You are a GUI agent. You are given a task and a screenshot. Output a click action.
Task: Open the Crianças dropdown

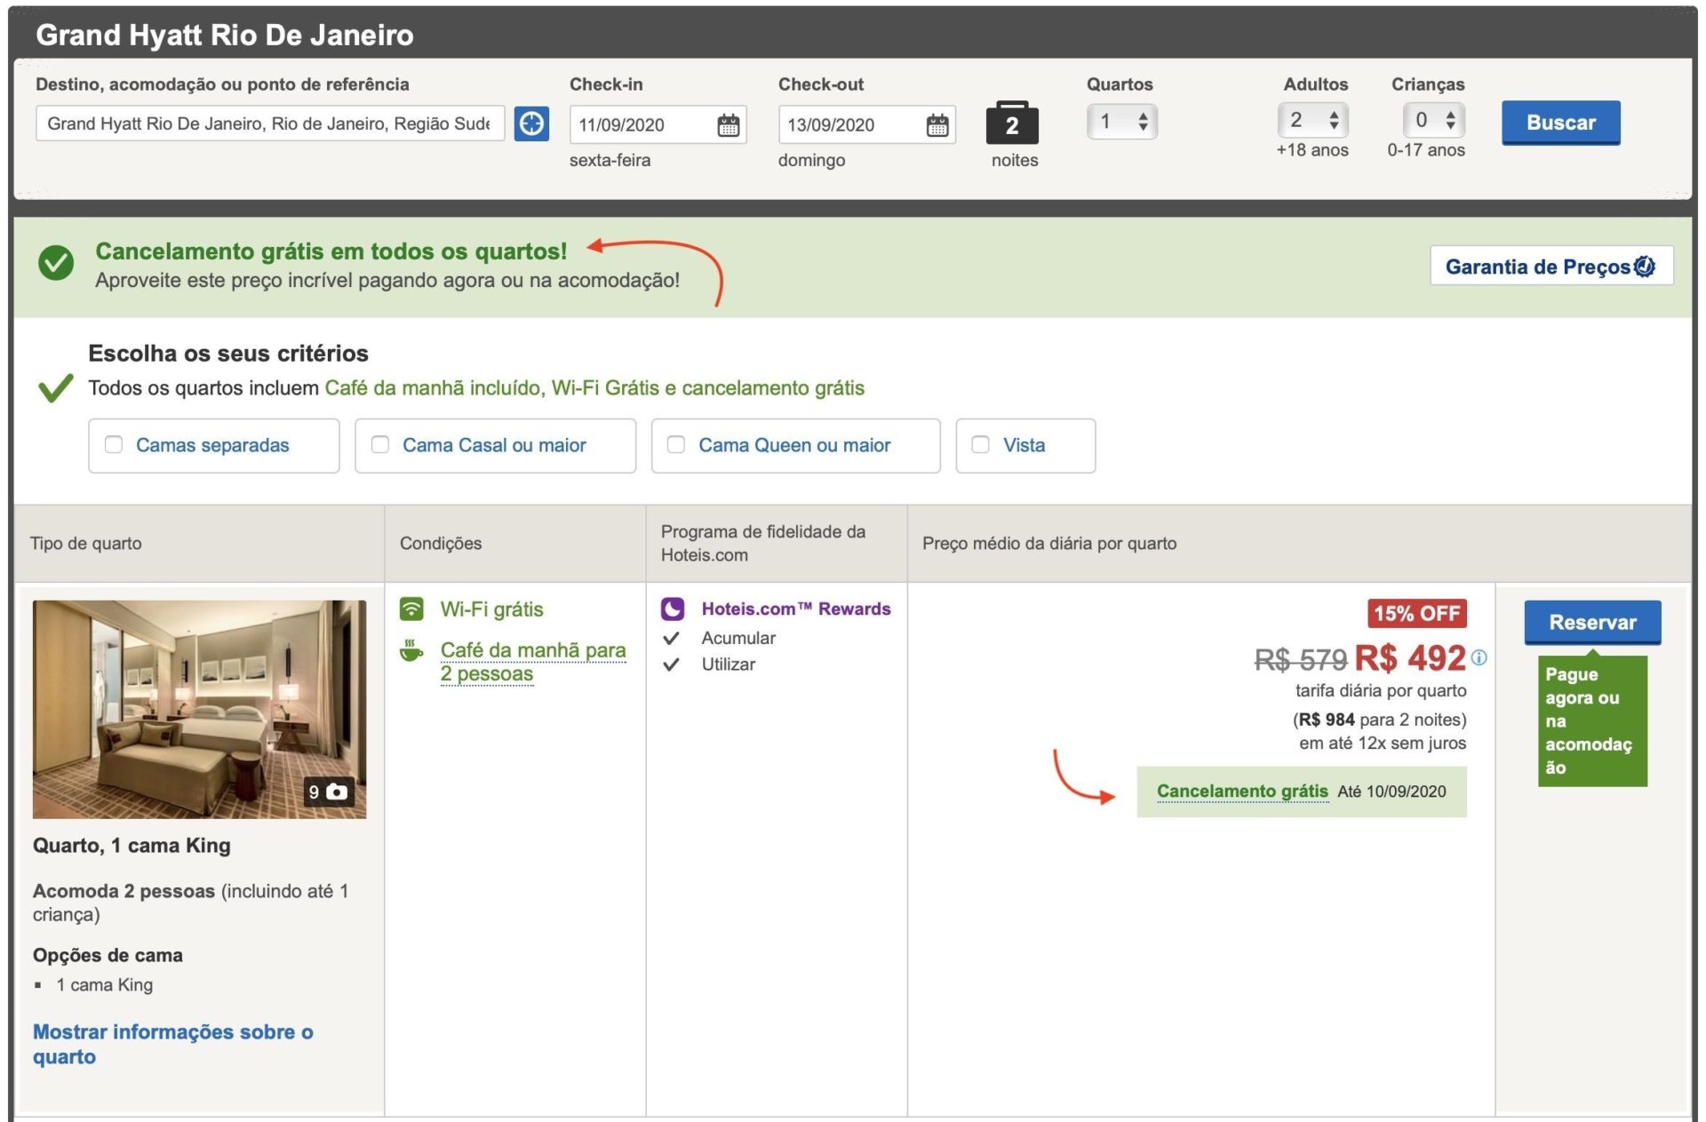tap(1434, 121)
